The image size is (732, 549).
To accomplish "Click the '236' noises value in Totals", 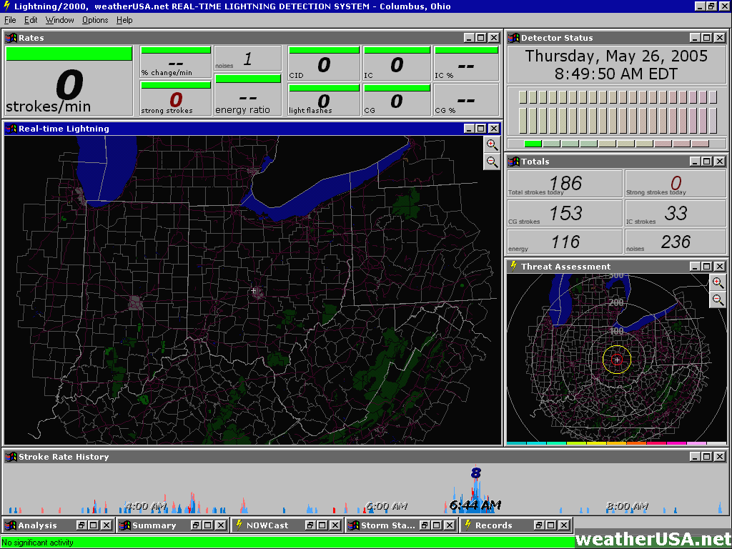I will pyautogui.click(x=676, y=242).
